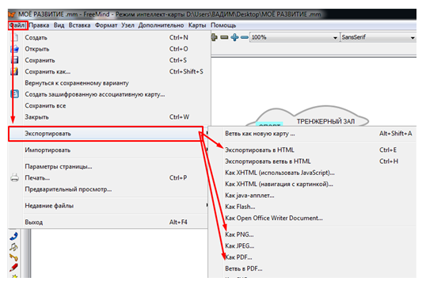Choose Печать... in the file menu
Screen dimensions: 426x285
tap(108, 177)
